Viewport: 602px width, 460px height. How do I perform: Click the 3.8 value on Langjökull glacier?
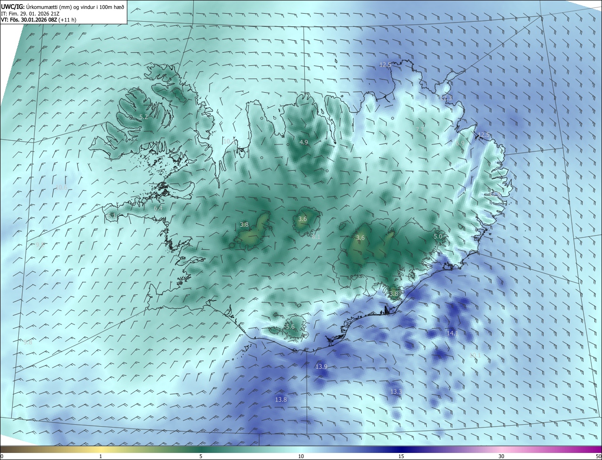point(244,225)
